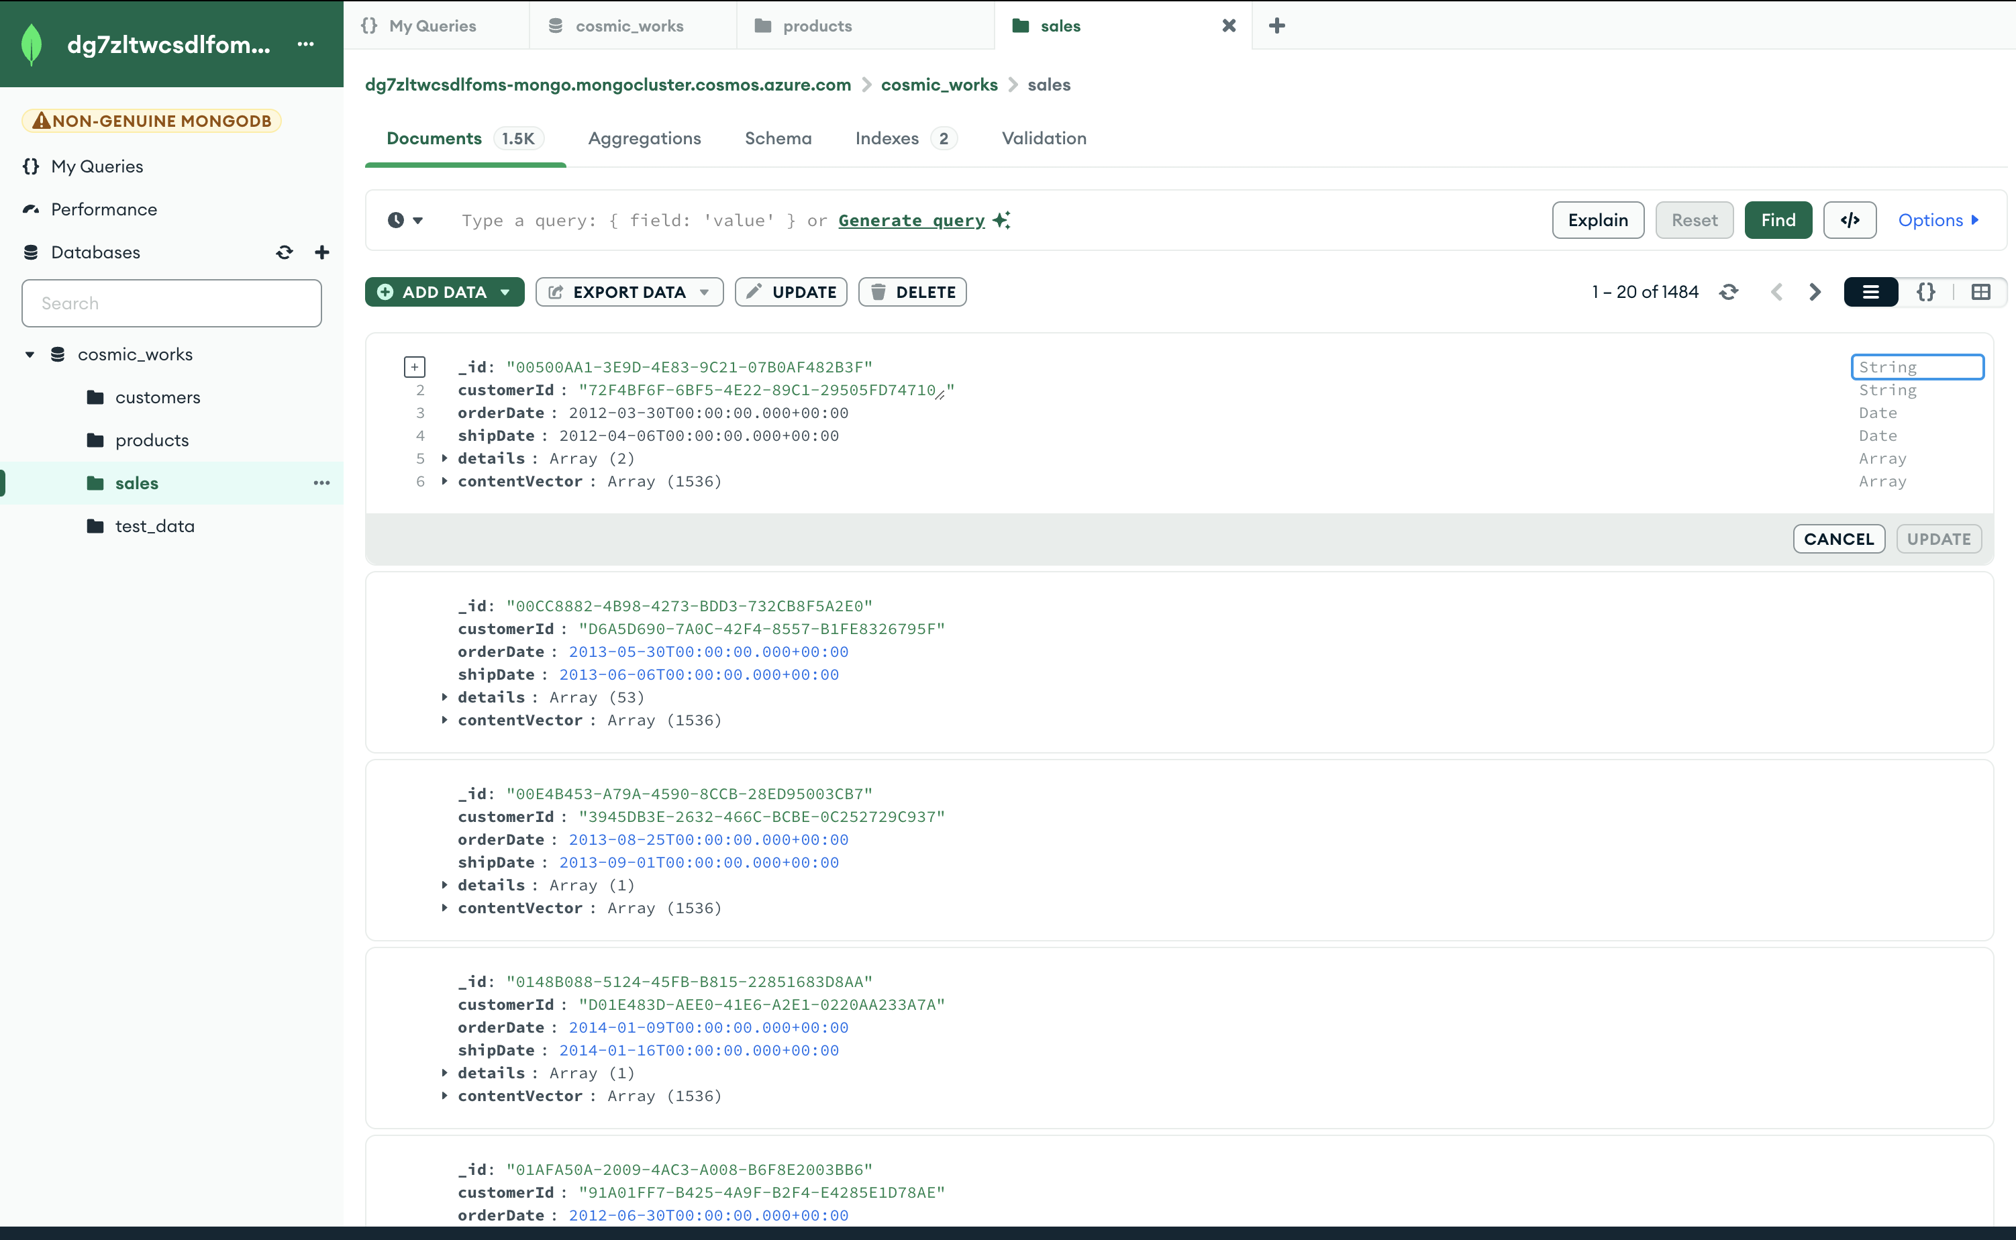Image resolution: width=2016 pixels, height=1240 pixels.
Task: Collapse the cosmic_works database tree
Action: pyautogui.click(x=30, y=354)
